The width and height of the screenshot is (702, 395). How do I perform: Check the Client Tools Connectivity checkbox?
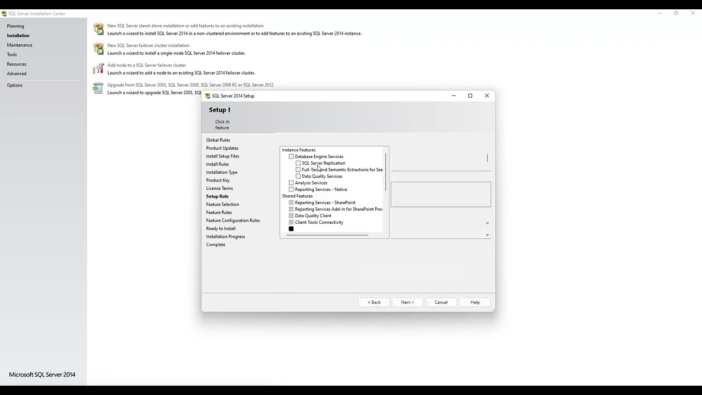[x=291, y=222]
